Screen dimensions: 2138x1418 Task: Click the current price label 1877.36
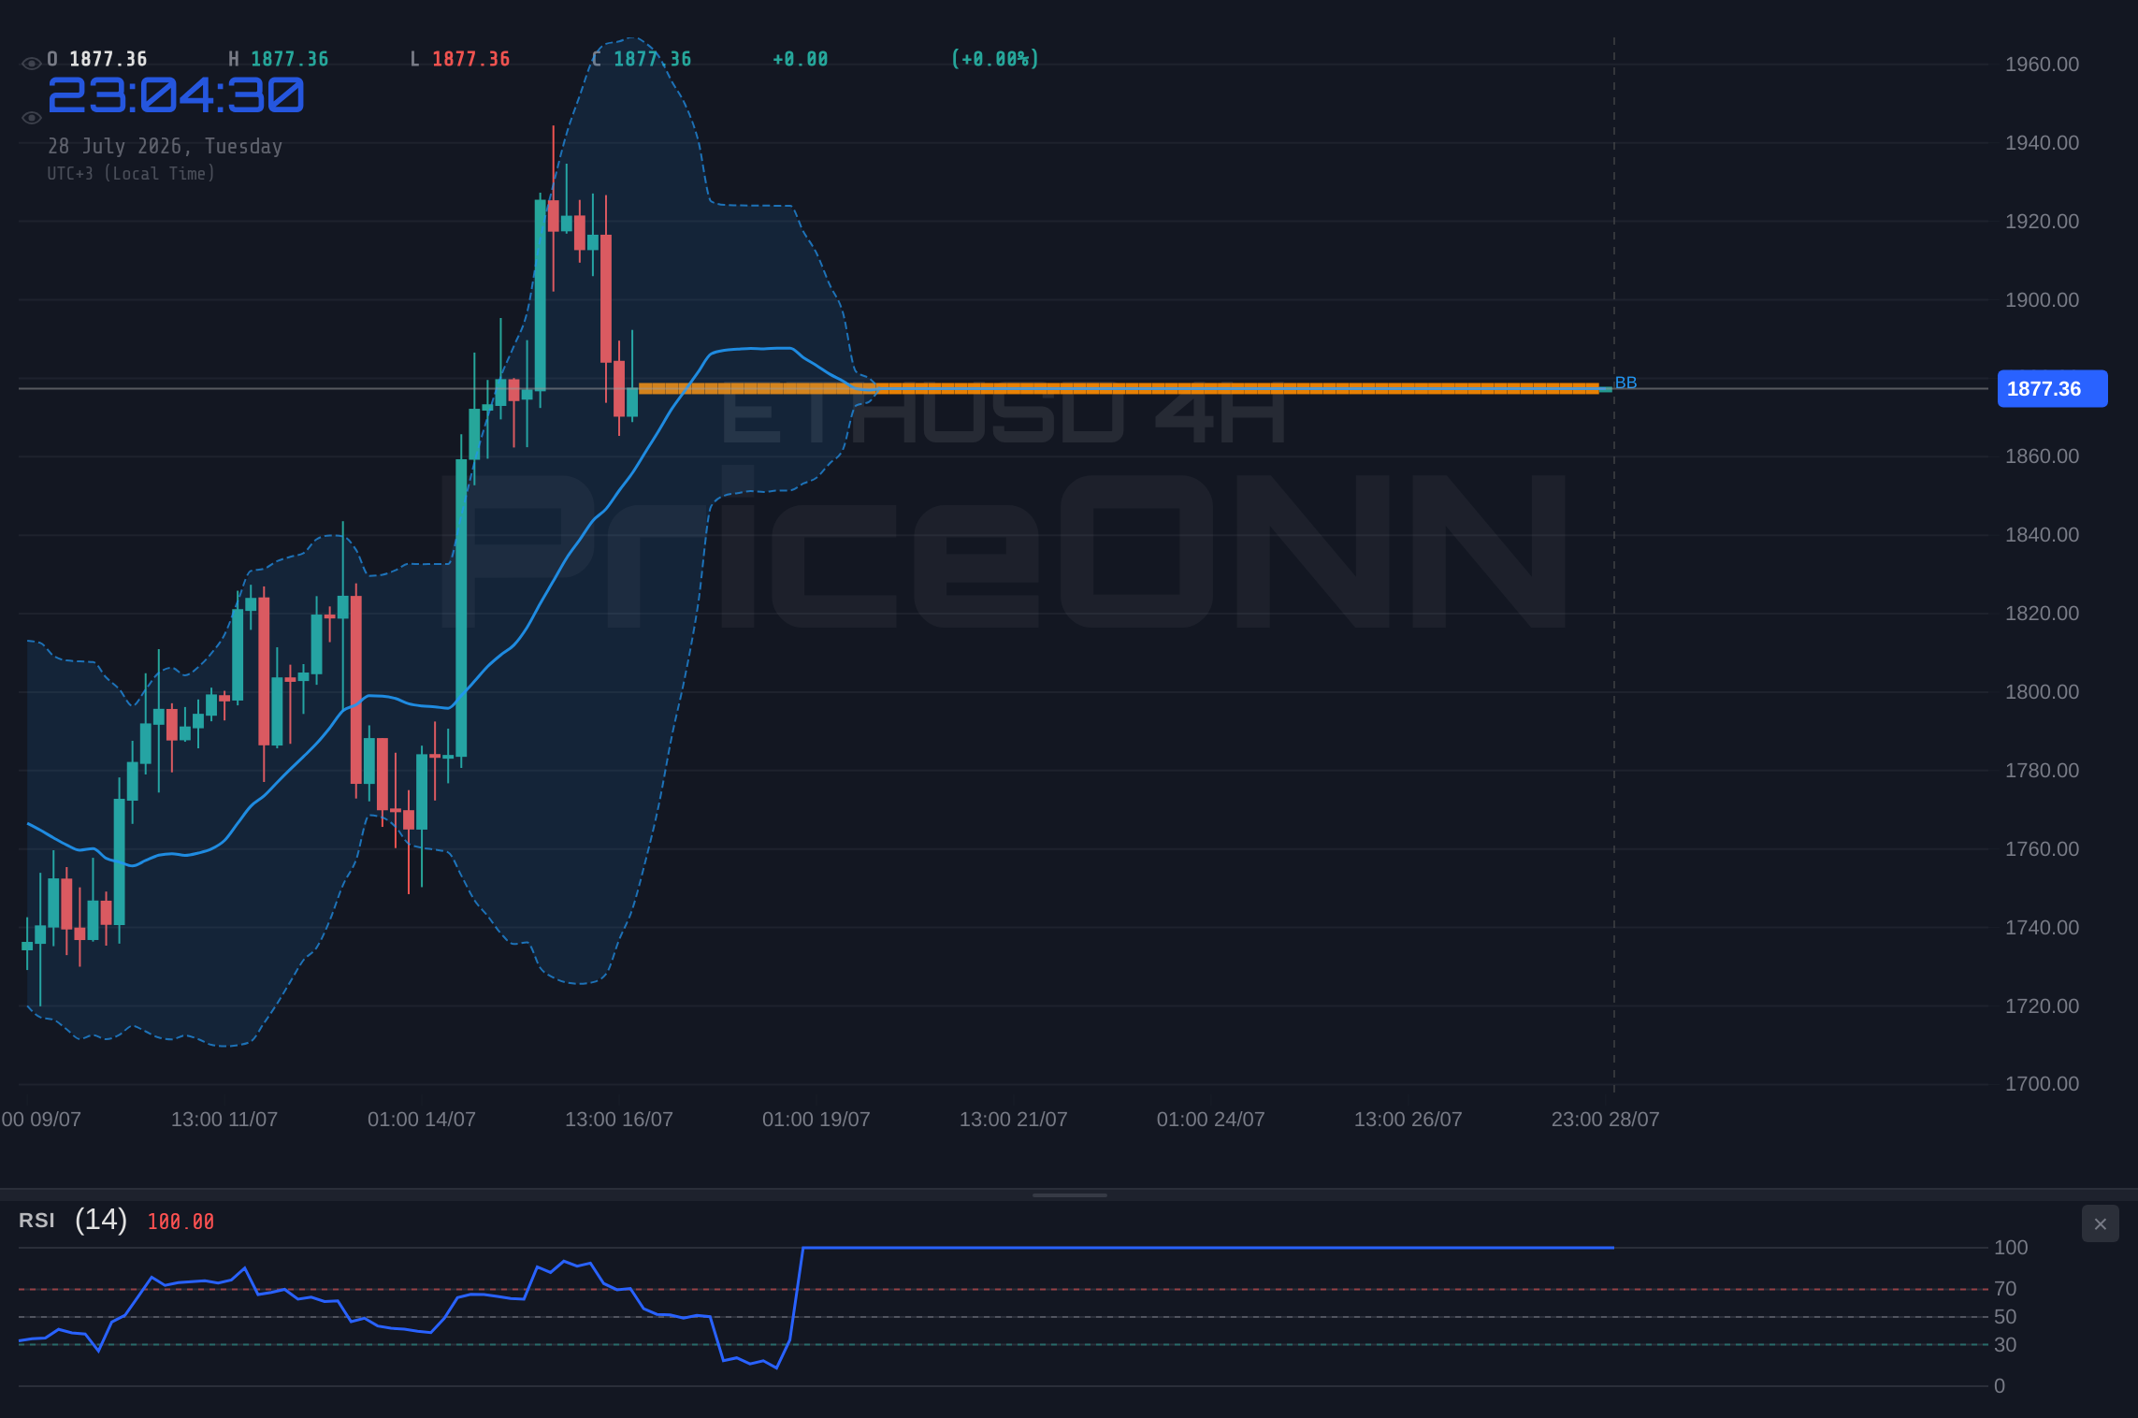2052,389
